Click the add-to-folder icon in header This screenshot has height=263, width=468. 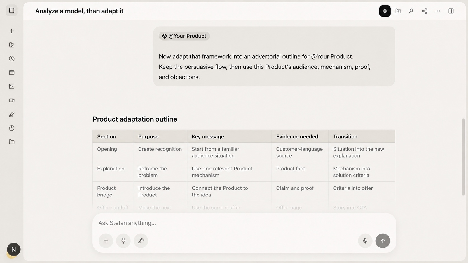click(398, 11)
